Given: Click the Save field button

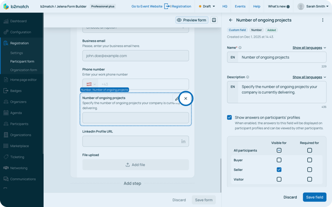Looking at the screenshot, I should pos(314,197).
